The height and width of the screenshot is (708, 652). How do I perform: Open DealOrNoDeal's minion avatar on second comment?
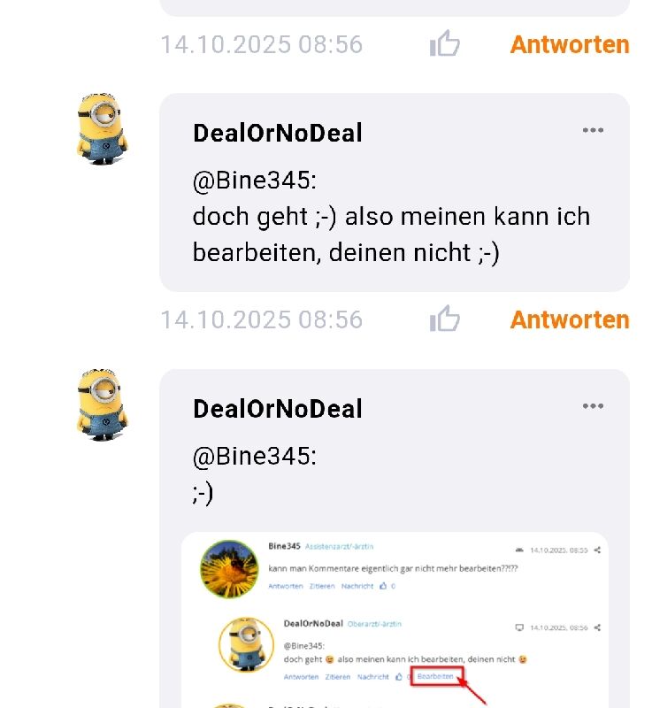102,404
